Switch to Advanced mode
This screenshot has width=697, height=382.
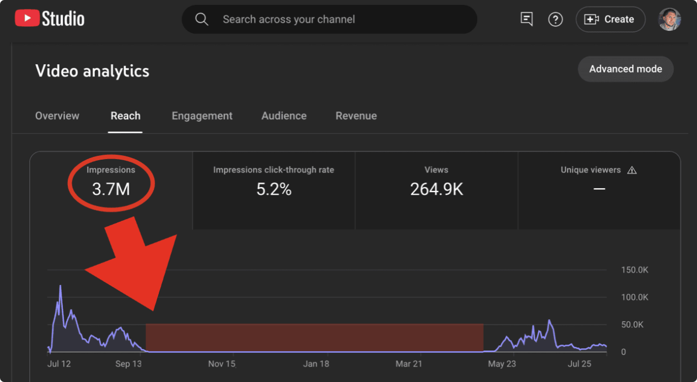pyautogui.click(x=625, y=69)
